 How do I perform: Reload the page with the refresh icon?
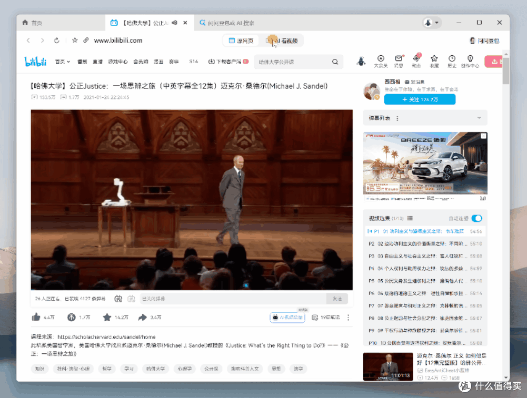(57, 40)
